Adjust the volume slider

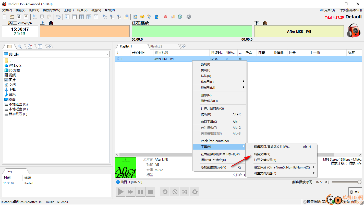click(x=347, y=182)
